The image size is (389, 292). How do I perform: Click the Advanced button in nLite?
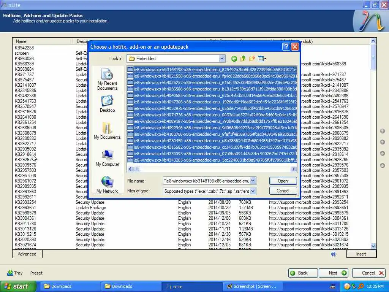[x=27, y=254]
